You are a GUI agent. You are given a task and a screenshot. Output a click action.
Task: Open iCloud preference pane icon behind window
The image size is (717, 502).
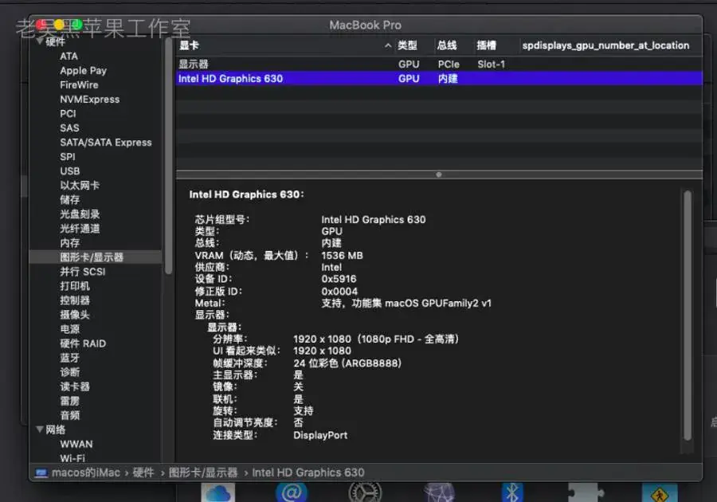coord(218,492)
